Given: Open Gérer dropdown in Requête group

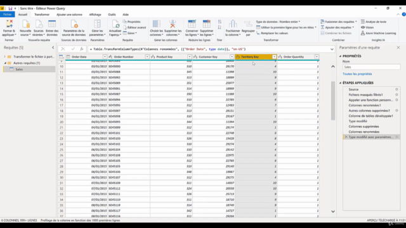Looking at the screenshot, I should 130,33.
